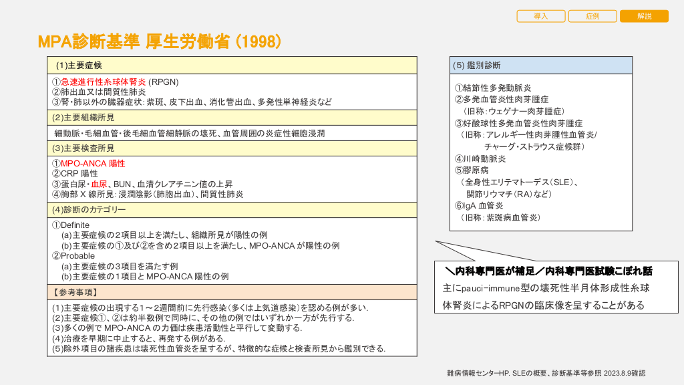Click the (4)診断のカテゴリー header row
Screen dimensions: 684x385
(89, 209)
